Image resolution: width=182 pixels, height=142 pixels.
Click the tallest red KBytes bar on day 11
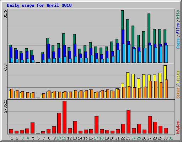[x=64, y=117]
